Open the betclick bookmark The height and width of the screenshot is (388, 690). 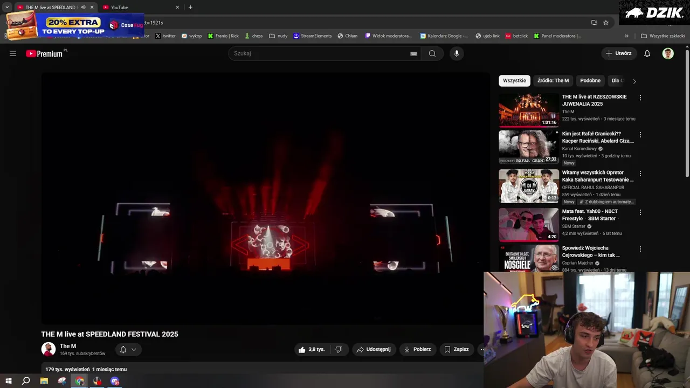point(516,36)
